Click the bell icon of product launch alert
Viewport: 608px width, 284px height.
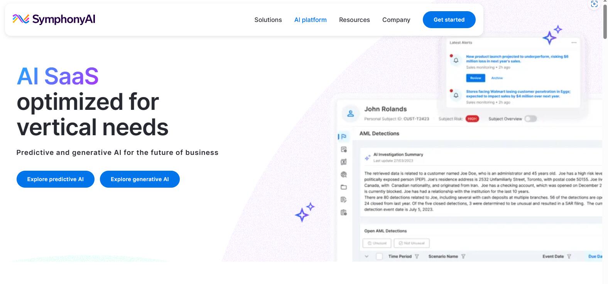pyautogui.click(x=456, y=60)
